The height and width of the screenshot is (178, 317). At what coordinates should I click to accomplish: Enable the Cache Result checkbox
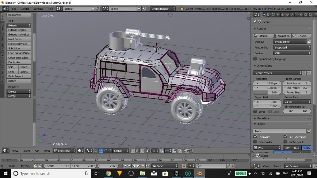pyautogui.click(x=285, y=142)
